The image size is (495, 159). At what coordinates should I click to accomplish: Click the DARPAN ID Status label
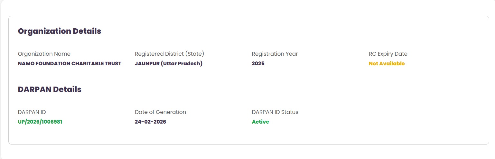point(275,112)
